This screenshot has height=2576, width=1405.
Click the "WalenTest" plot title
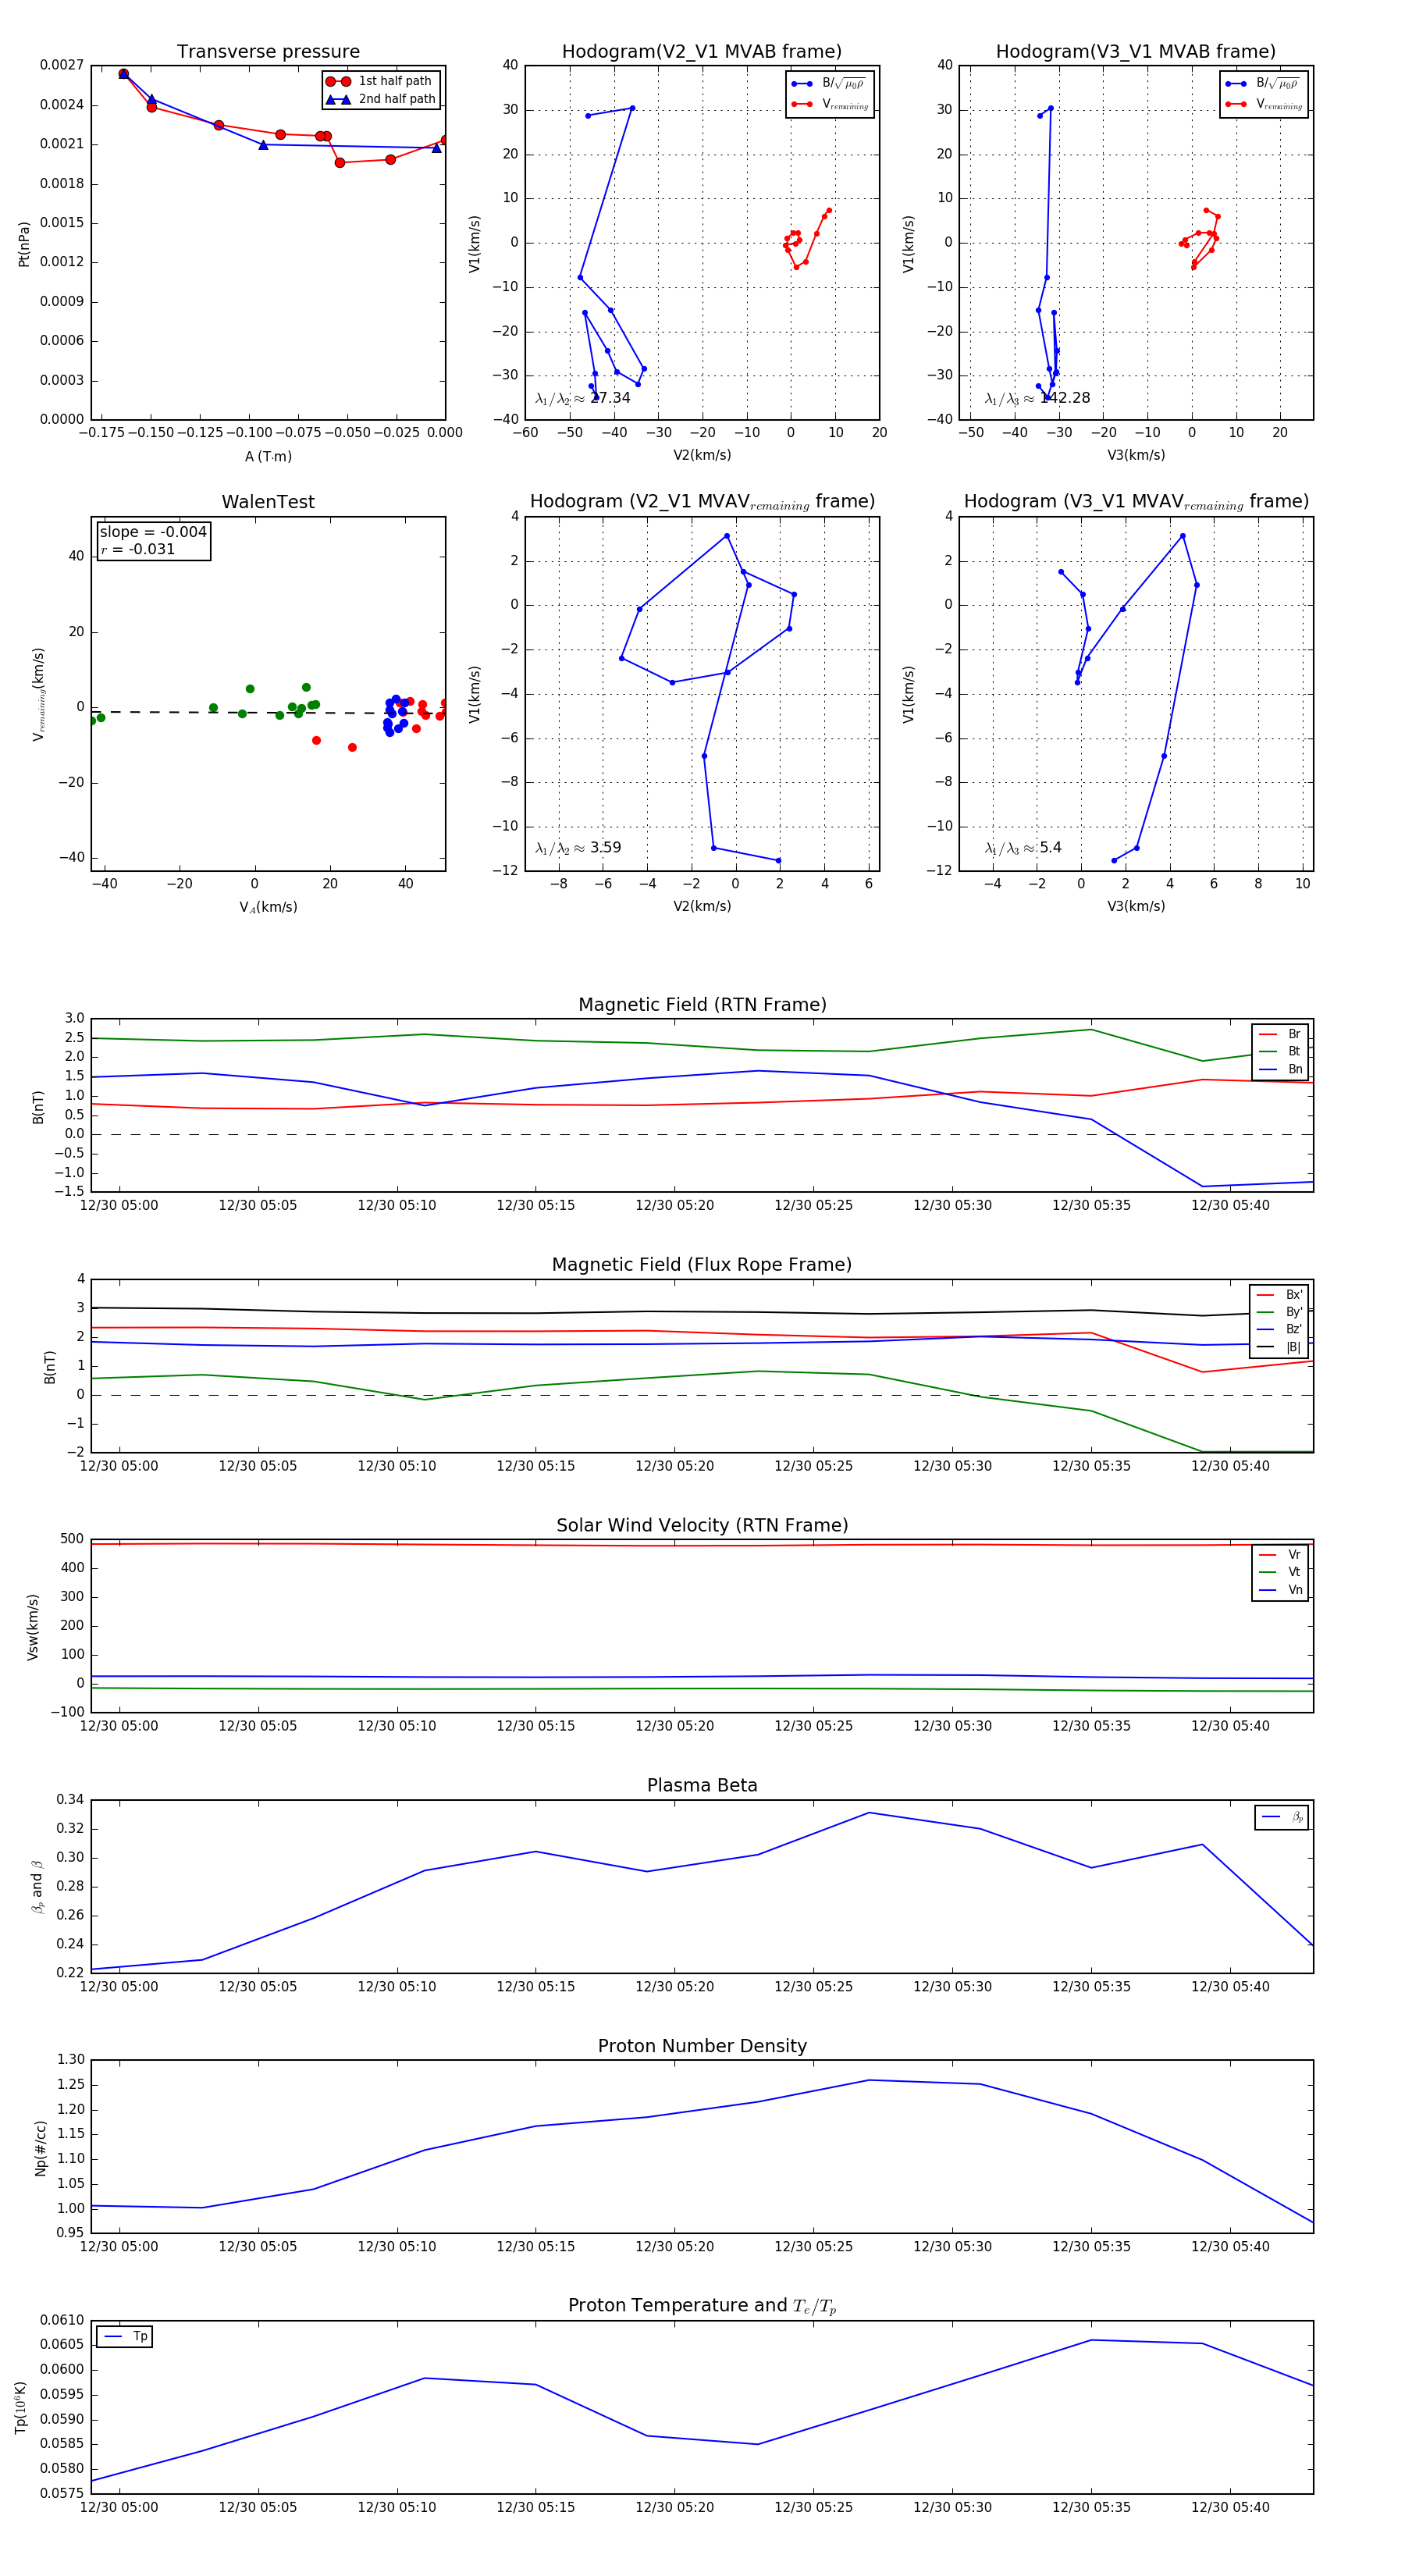point(268,502)
